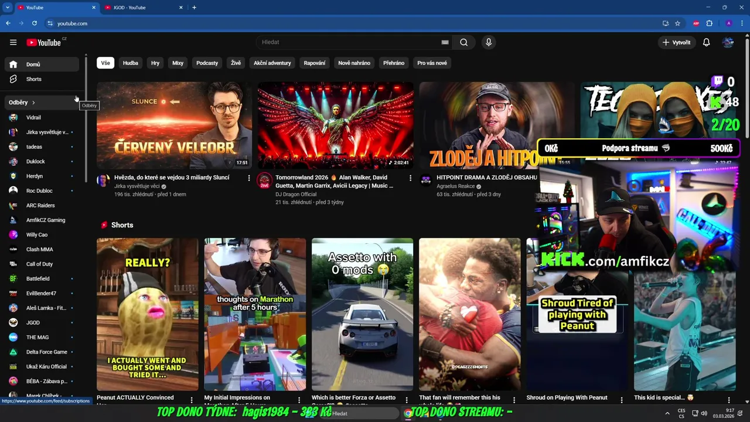This screenshot has width=750, height=422.
Task: Open the tadeas channel subscription
Action: [41, 147]
